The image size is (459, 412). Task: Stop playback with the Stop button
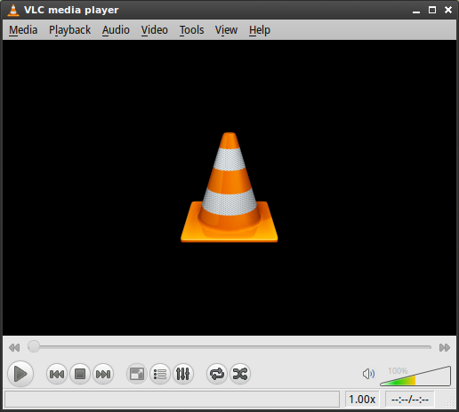tap(80, 374)
